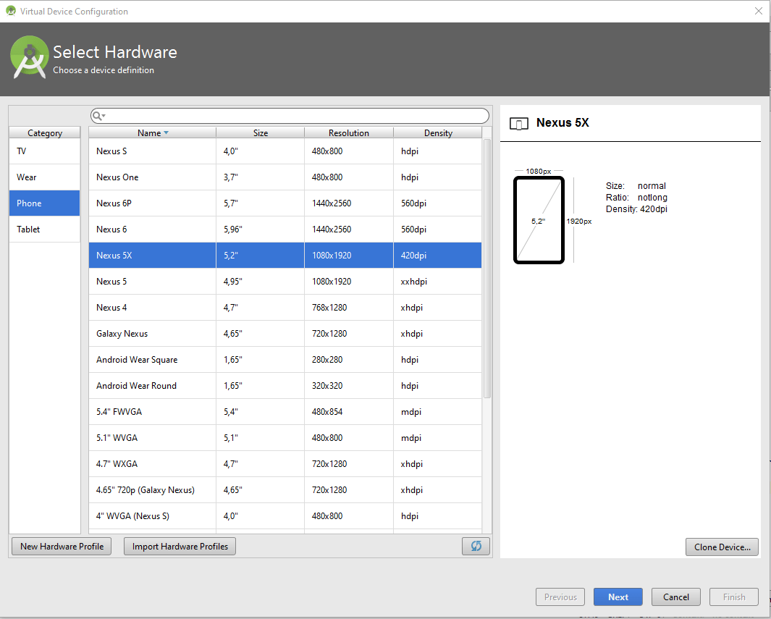Select the Nexus 6P device row

(x=285, y=203)
